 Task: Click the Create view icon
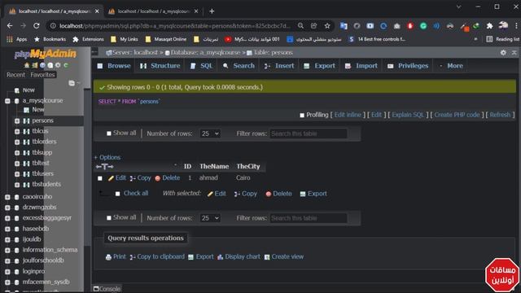click(x=267, y=257)
